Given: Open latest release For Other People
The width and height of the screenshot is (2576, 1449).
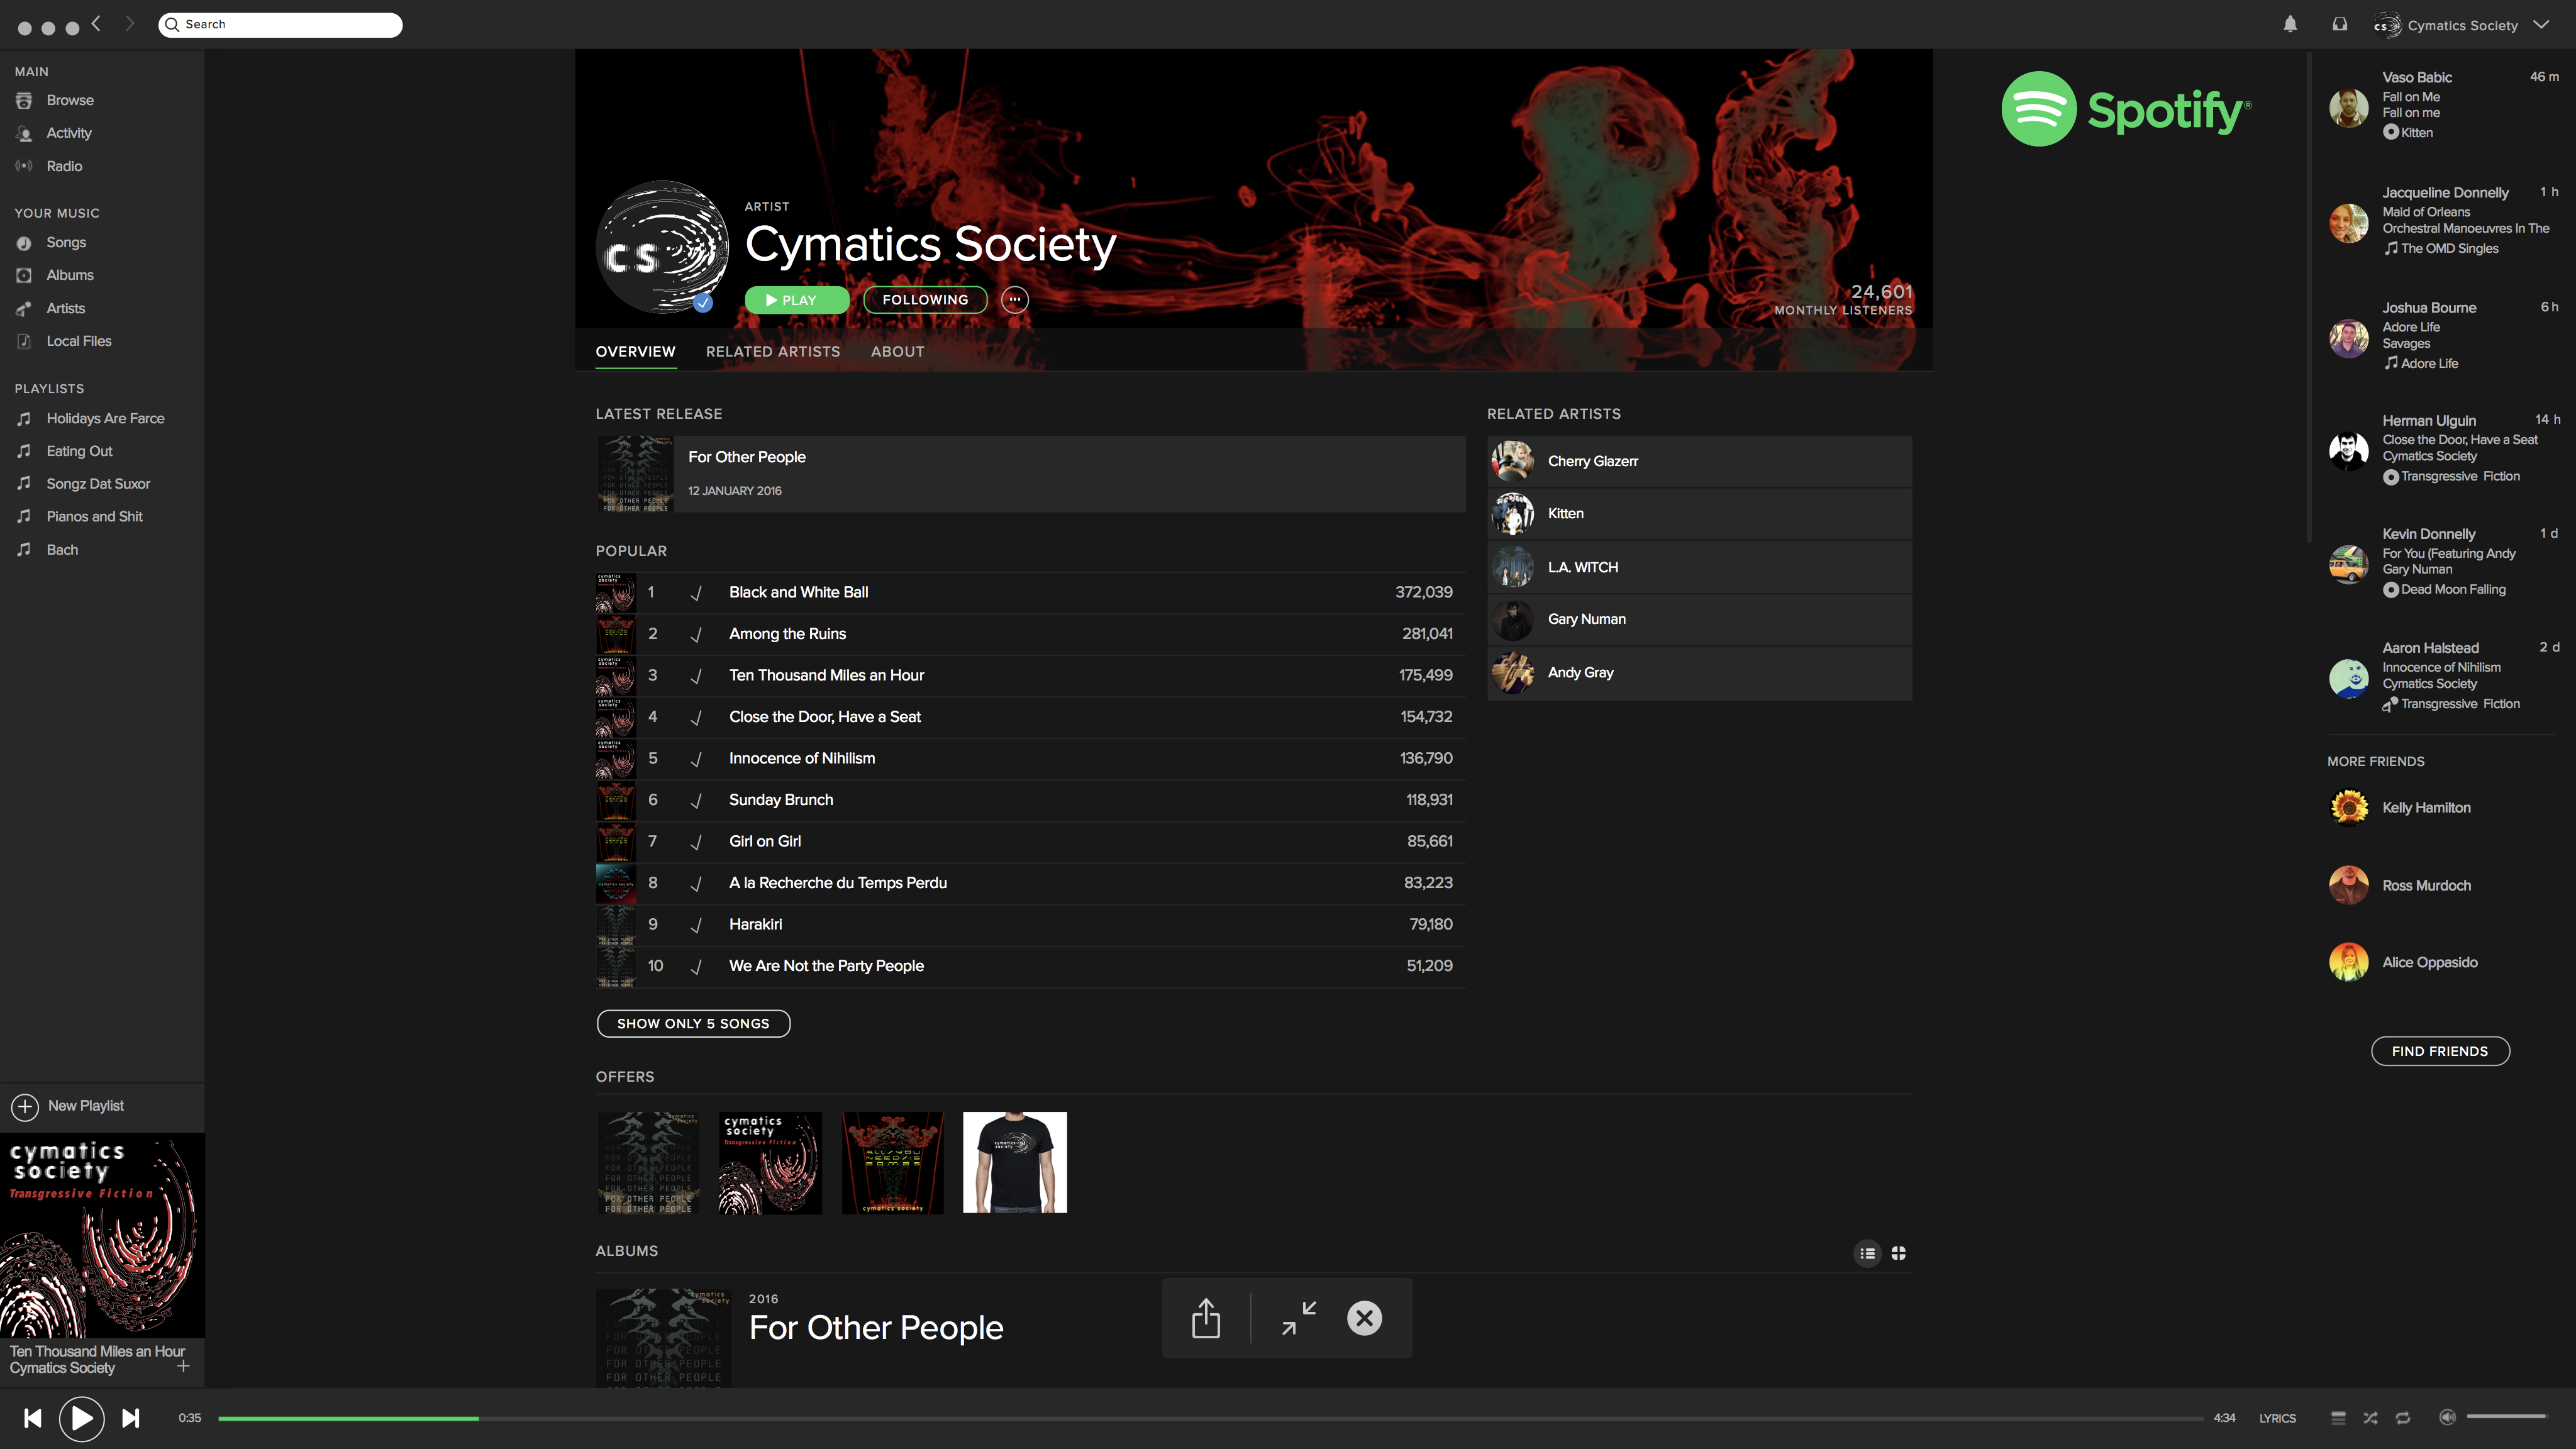Looking at the screenshot, I should tap(1031, 474).
